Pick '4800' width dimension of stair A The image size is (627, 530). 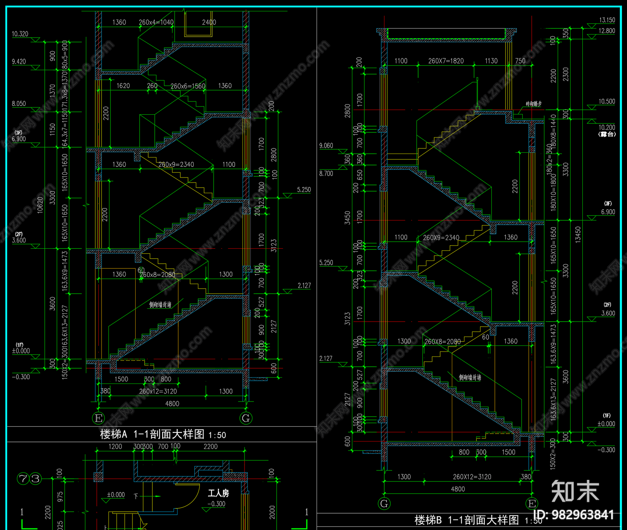tap(172, 404)
